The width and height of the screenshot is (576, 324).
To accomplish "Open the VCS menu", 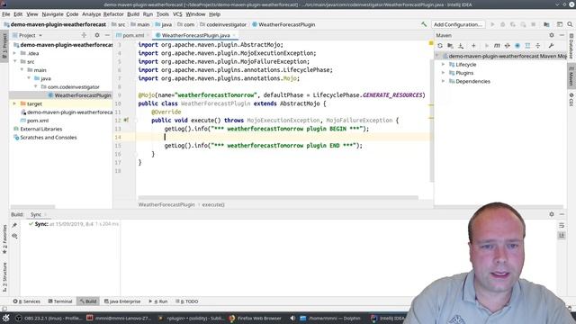I will 177,14.
